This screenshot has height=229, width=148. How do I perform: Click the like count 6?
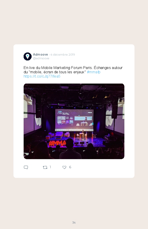(x=70, y=167)
